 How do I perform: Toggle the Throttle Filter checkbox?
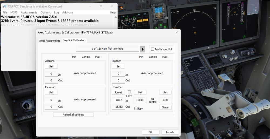point(129,92)
